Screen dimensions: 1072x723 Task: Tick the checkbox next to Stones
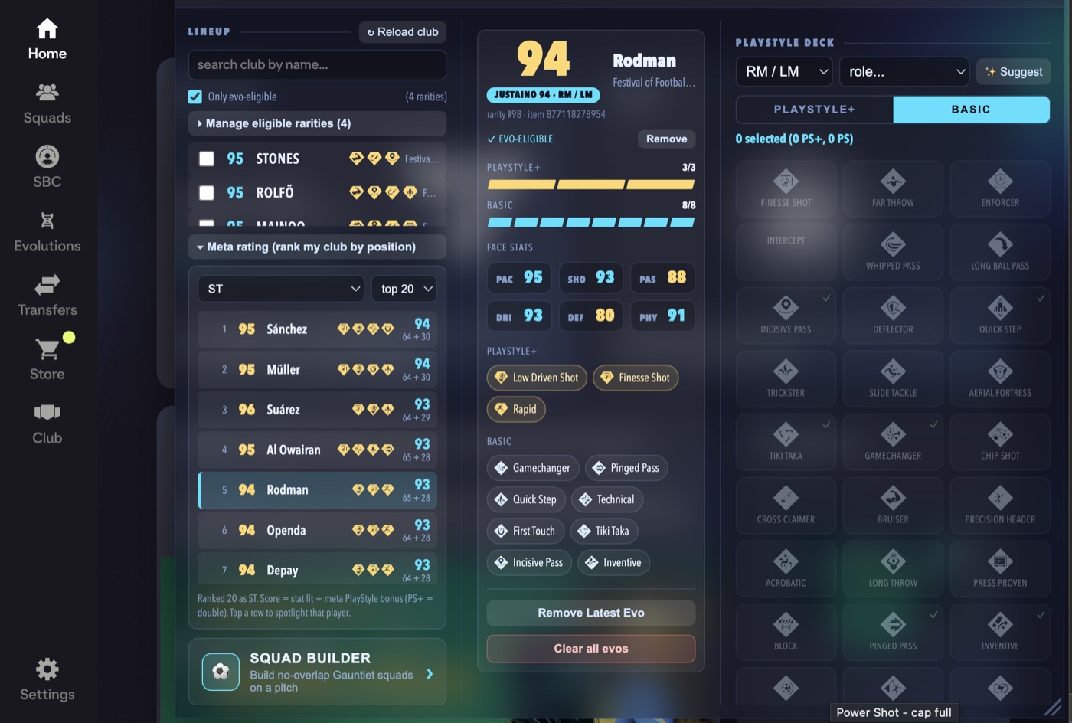point(207,159)
